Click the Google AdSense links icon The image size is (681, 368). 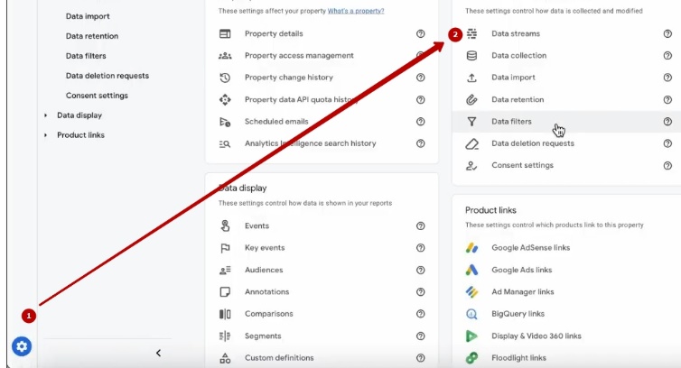tap(471, 248)
